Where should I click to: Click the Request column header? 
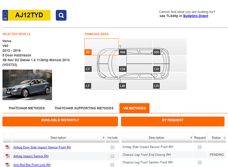click(200, 138)
